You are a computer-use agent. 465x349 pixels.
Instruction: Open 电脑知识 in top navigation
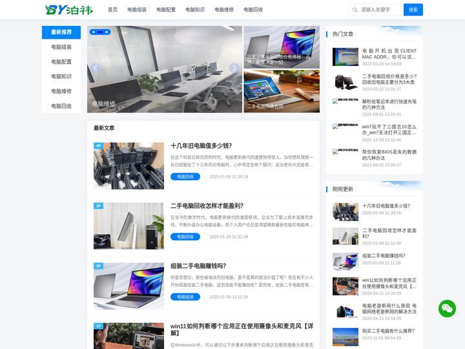click(195, 10)
